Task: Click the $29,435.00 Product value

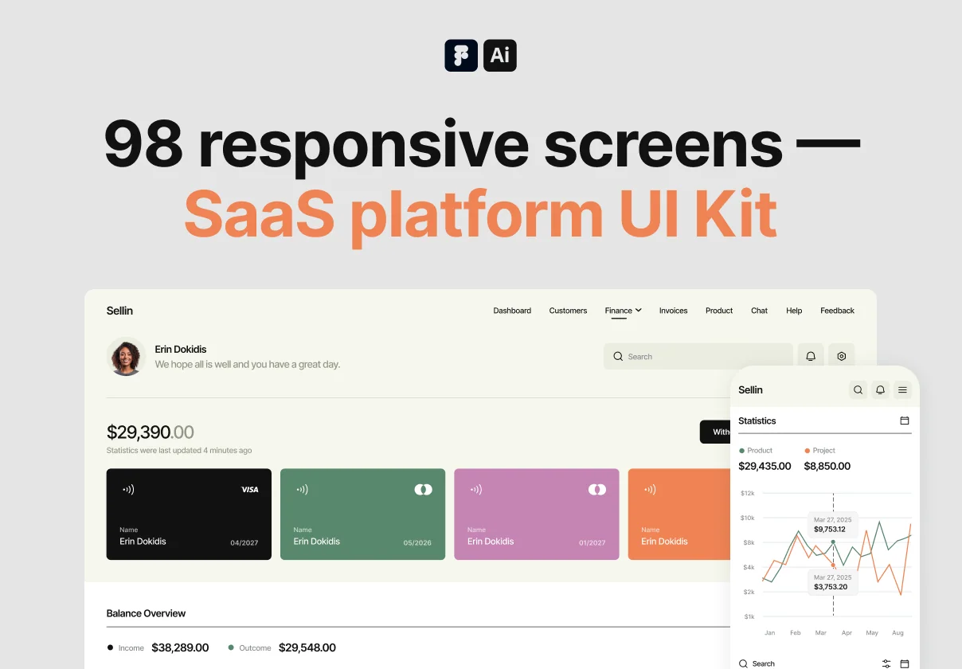Action: tap(765, 466)
